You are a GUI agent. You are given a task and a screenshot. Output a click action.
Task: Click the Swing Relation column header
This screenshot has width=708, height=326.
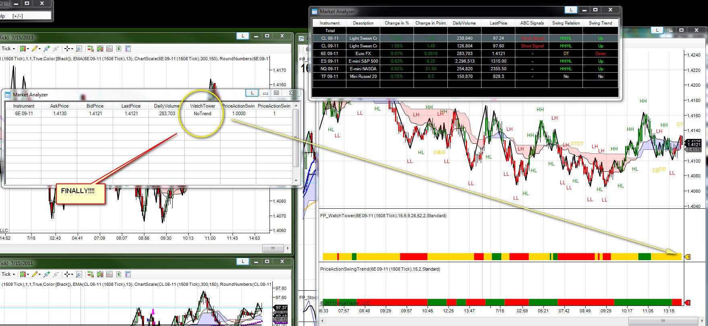pos(566,23)
